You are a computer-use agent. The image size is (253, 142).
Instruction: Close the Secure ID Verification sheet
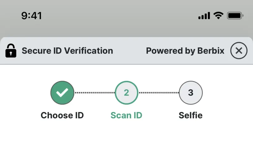[239, 50]
